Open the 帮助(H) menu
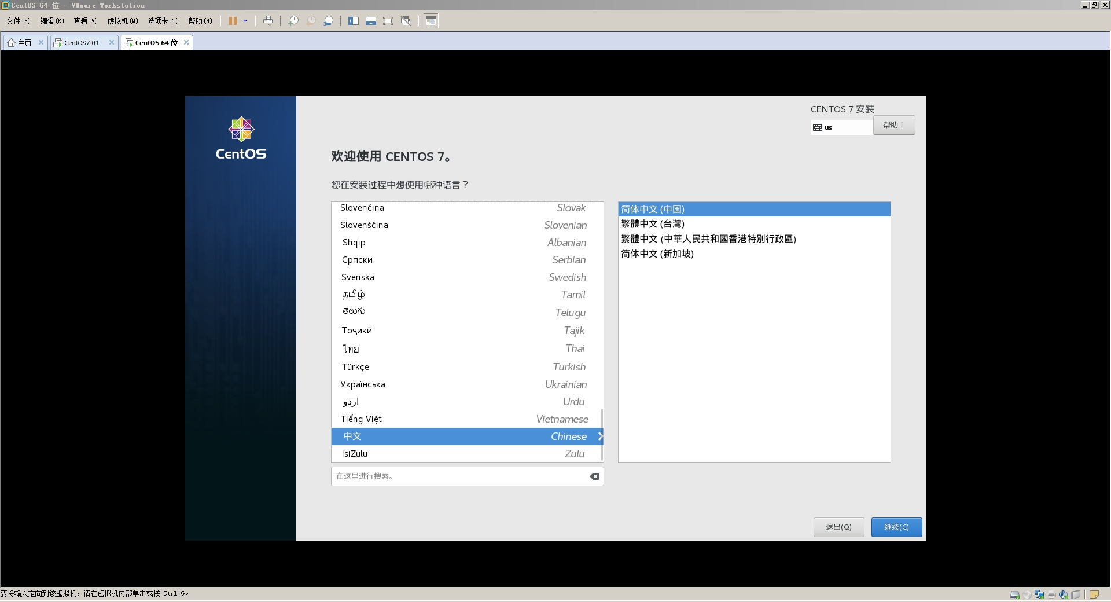The image size is (1111, 602). tap(200, 21)
